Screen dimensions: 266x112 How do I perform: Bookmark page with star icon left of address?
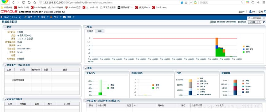[x=35, y=2]
